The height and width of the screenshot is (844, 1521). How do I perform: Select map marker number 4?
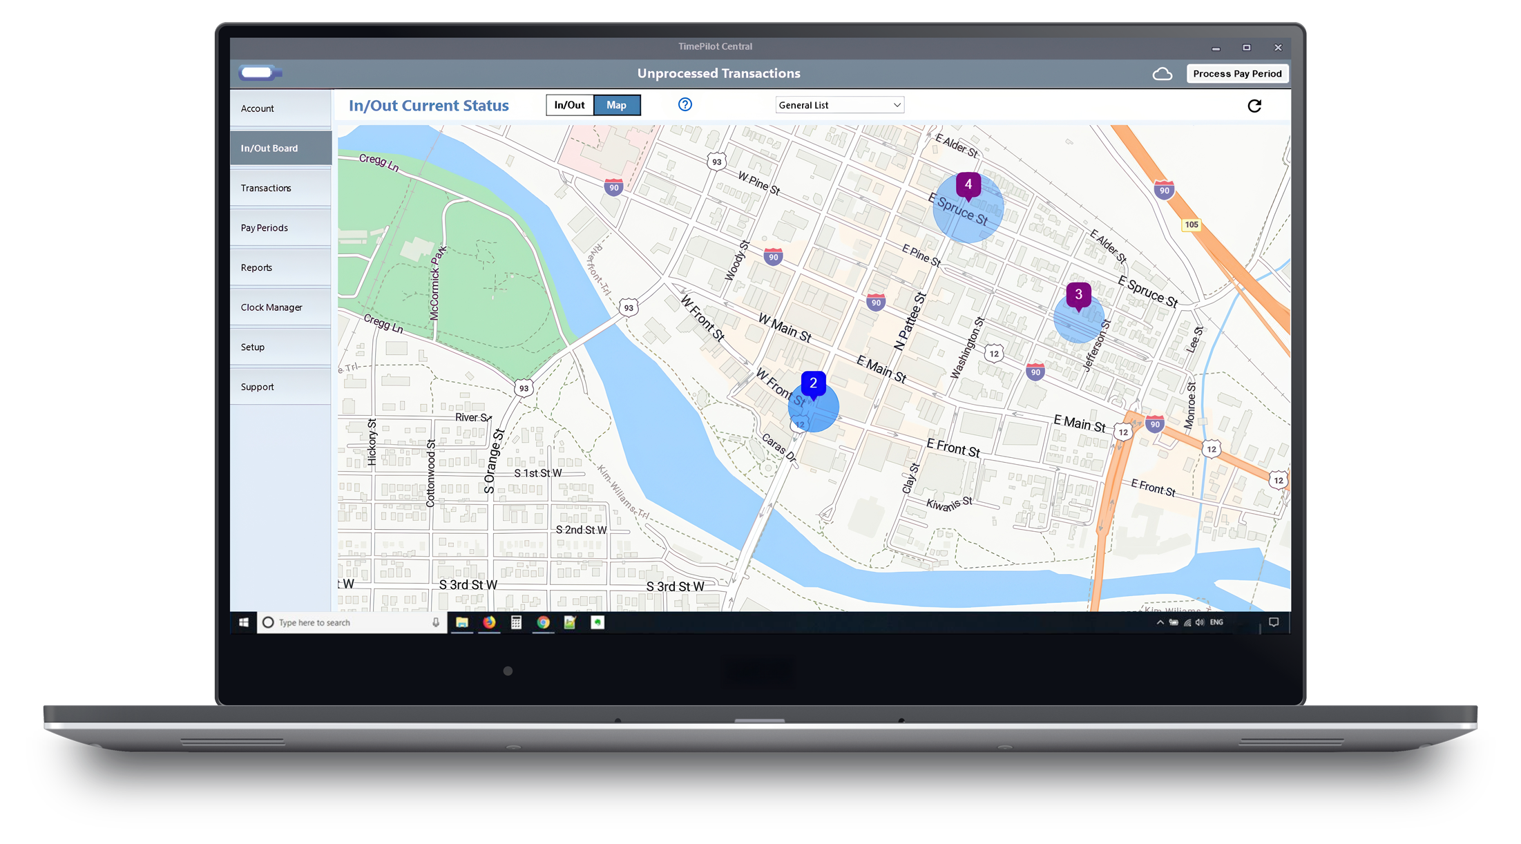(x=968, y=185)
